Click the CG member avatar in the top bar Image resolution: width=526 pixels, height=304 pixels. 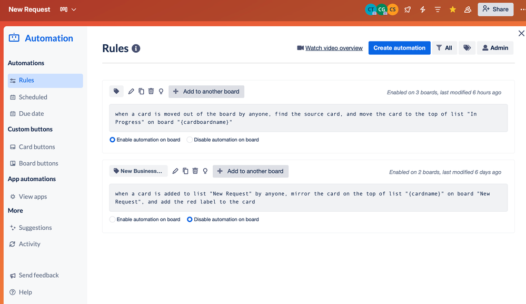[x=381, y=9]
